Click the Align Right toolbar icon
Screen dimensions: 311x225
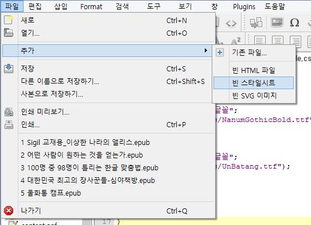296,41
